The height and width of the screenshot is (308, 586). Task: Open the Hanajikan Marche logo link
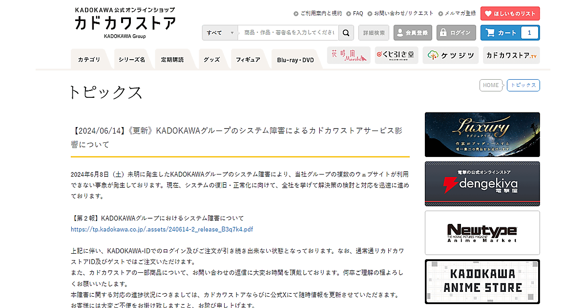[x=349, y=56]
